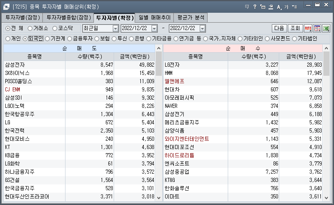Click the 순매도 수량(백주) column header
Screen dimensions: 334x205
coord(90,57)
